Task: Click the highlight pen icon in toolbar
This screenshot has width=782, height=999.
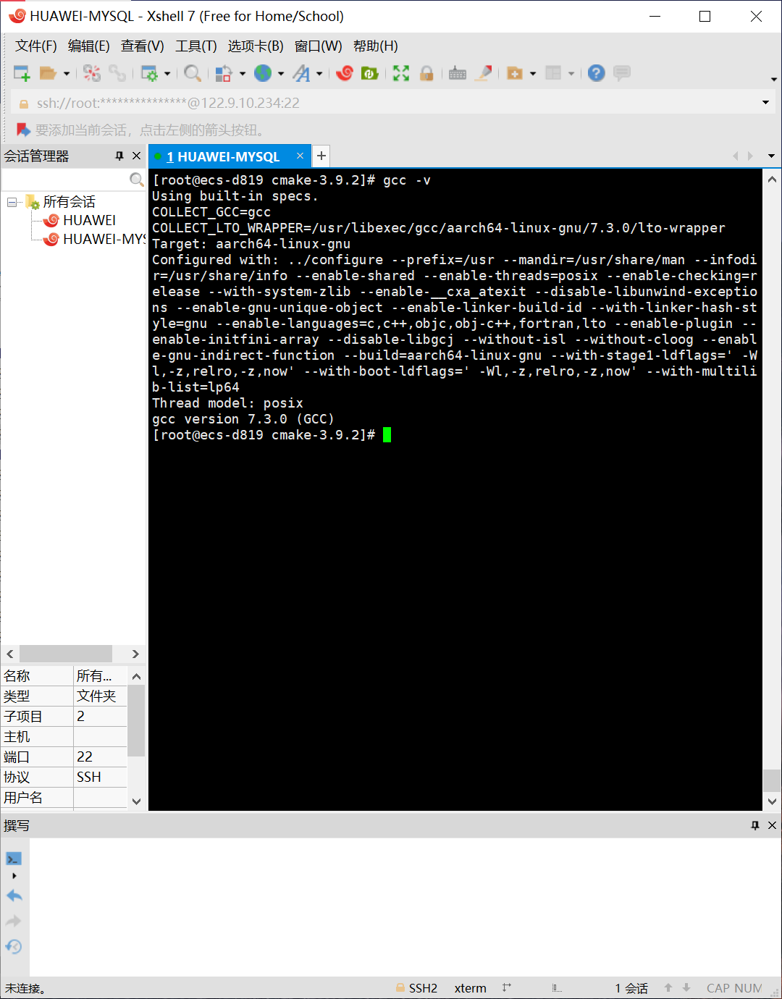Action: (x=484, y=73)
